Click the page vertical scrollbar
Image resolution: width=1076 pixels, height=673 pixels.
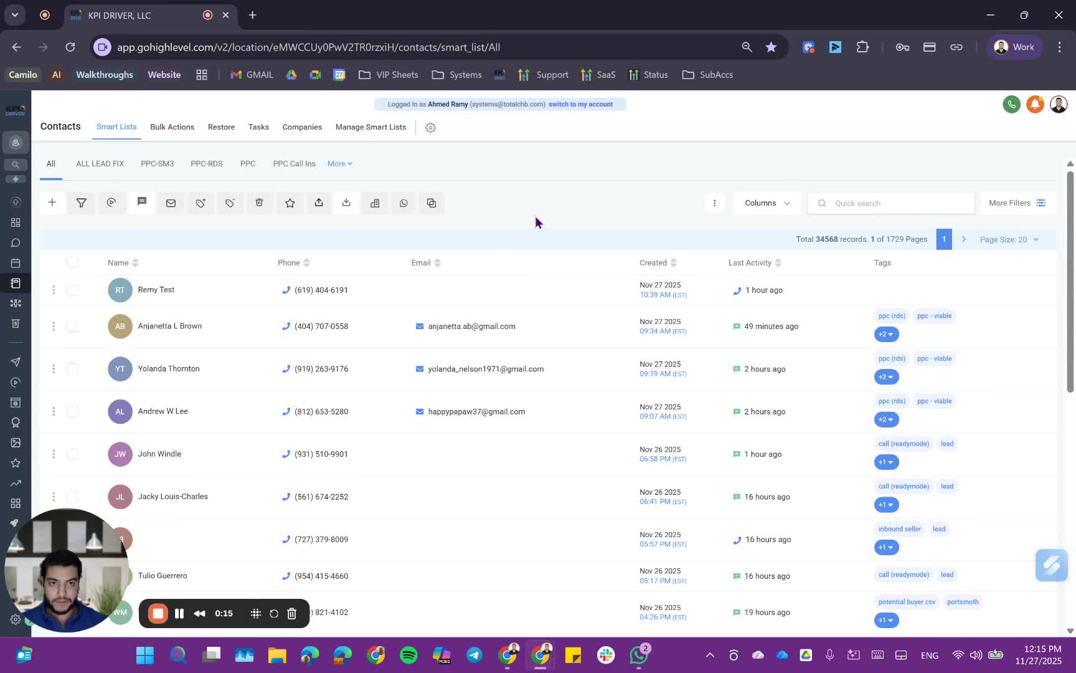pos(1070,280)
